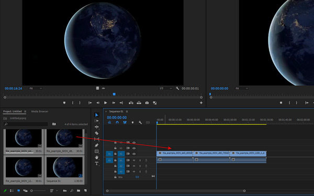Screen dimensions: 314x196
Task: Mute audio track A2
Action: coord(134,166)
